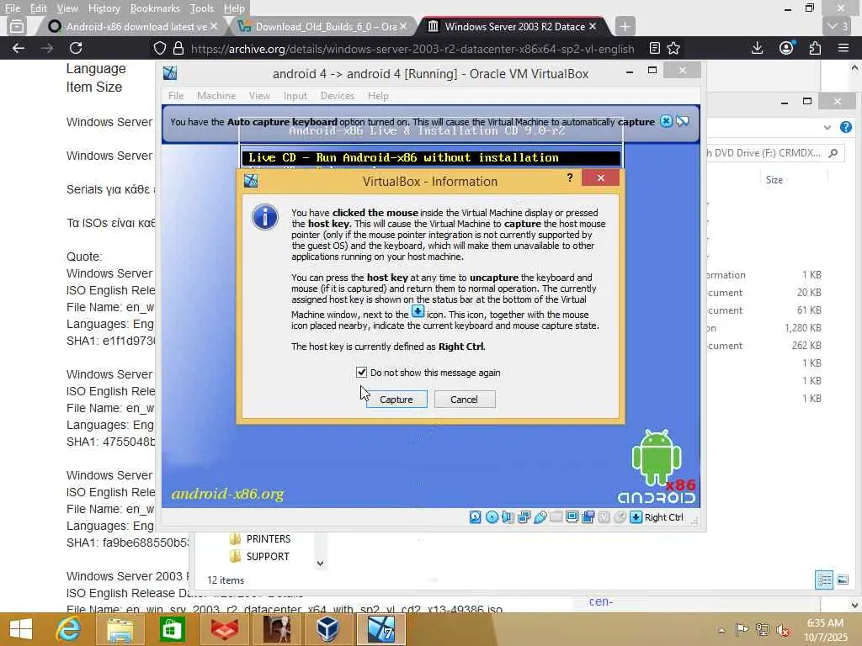The height and width of the screenshot is (646, 862).
Task: Open the Windows Start button
Action: pos(21,629)
